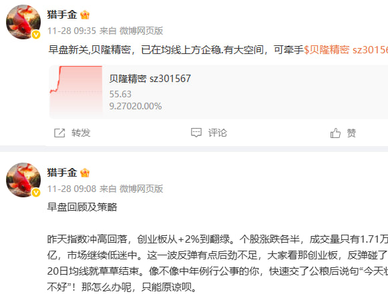Open the 贝隆精密 stock chart thumbnail
The image size is (388, 294).
point(76,91)
